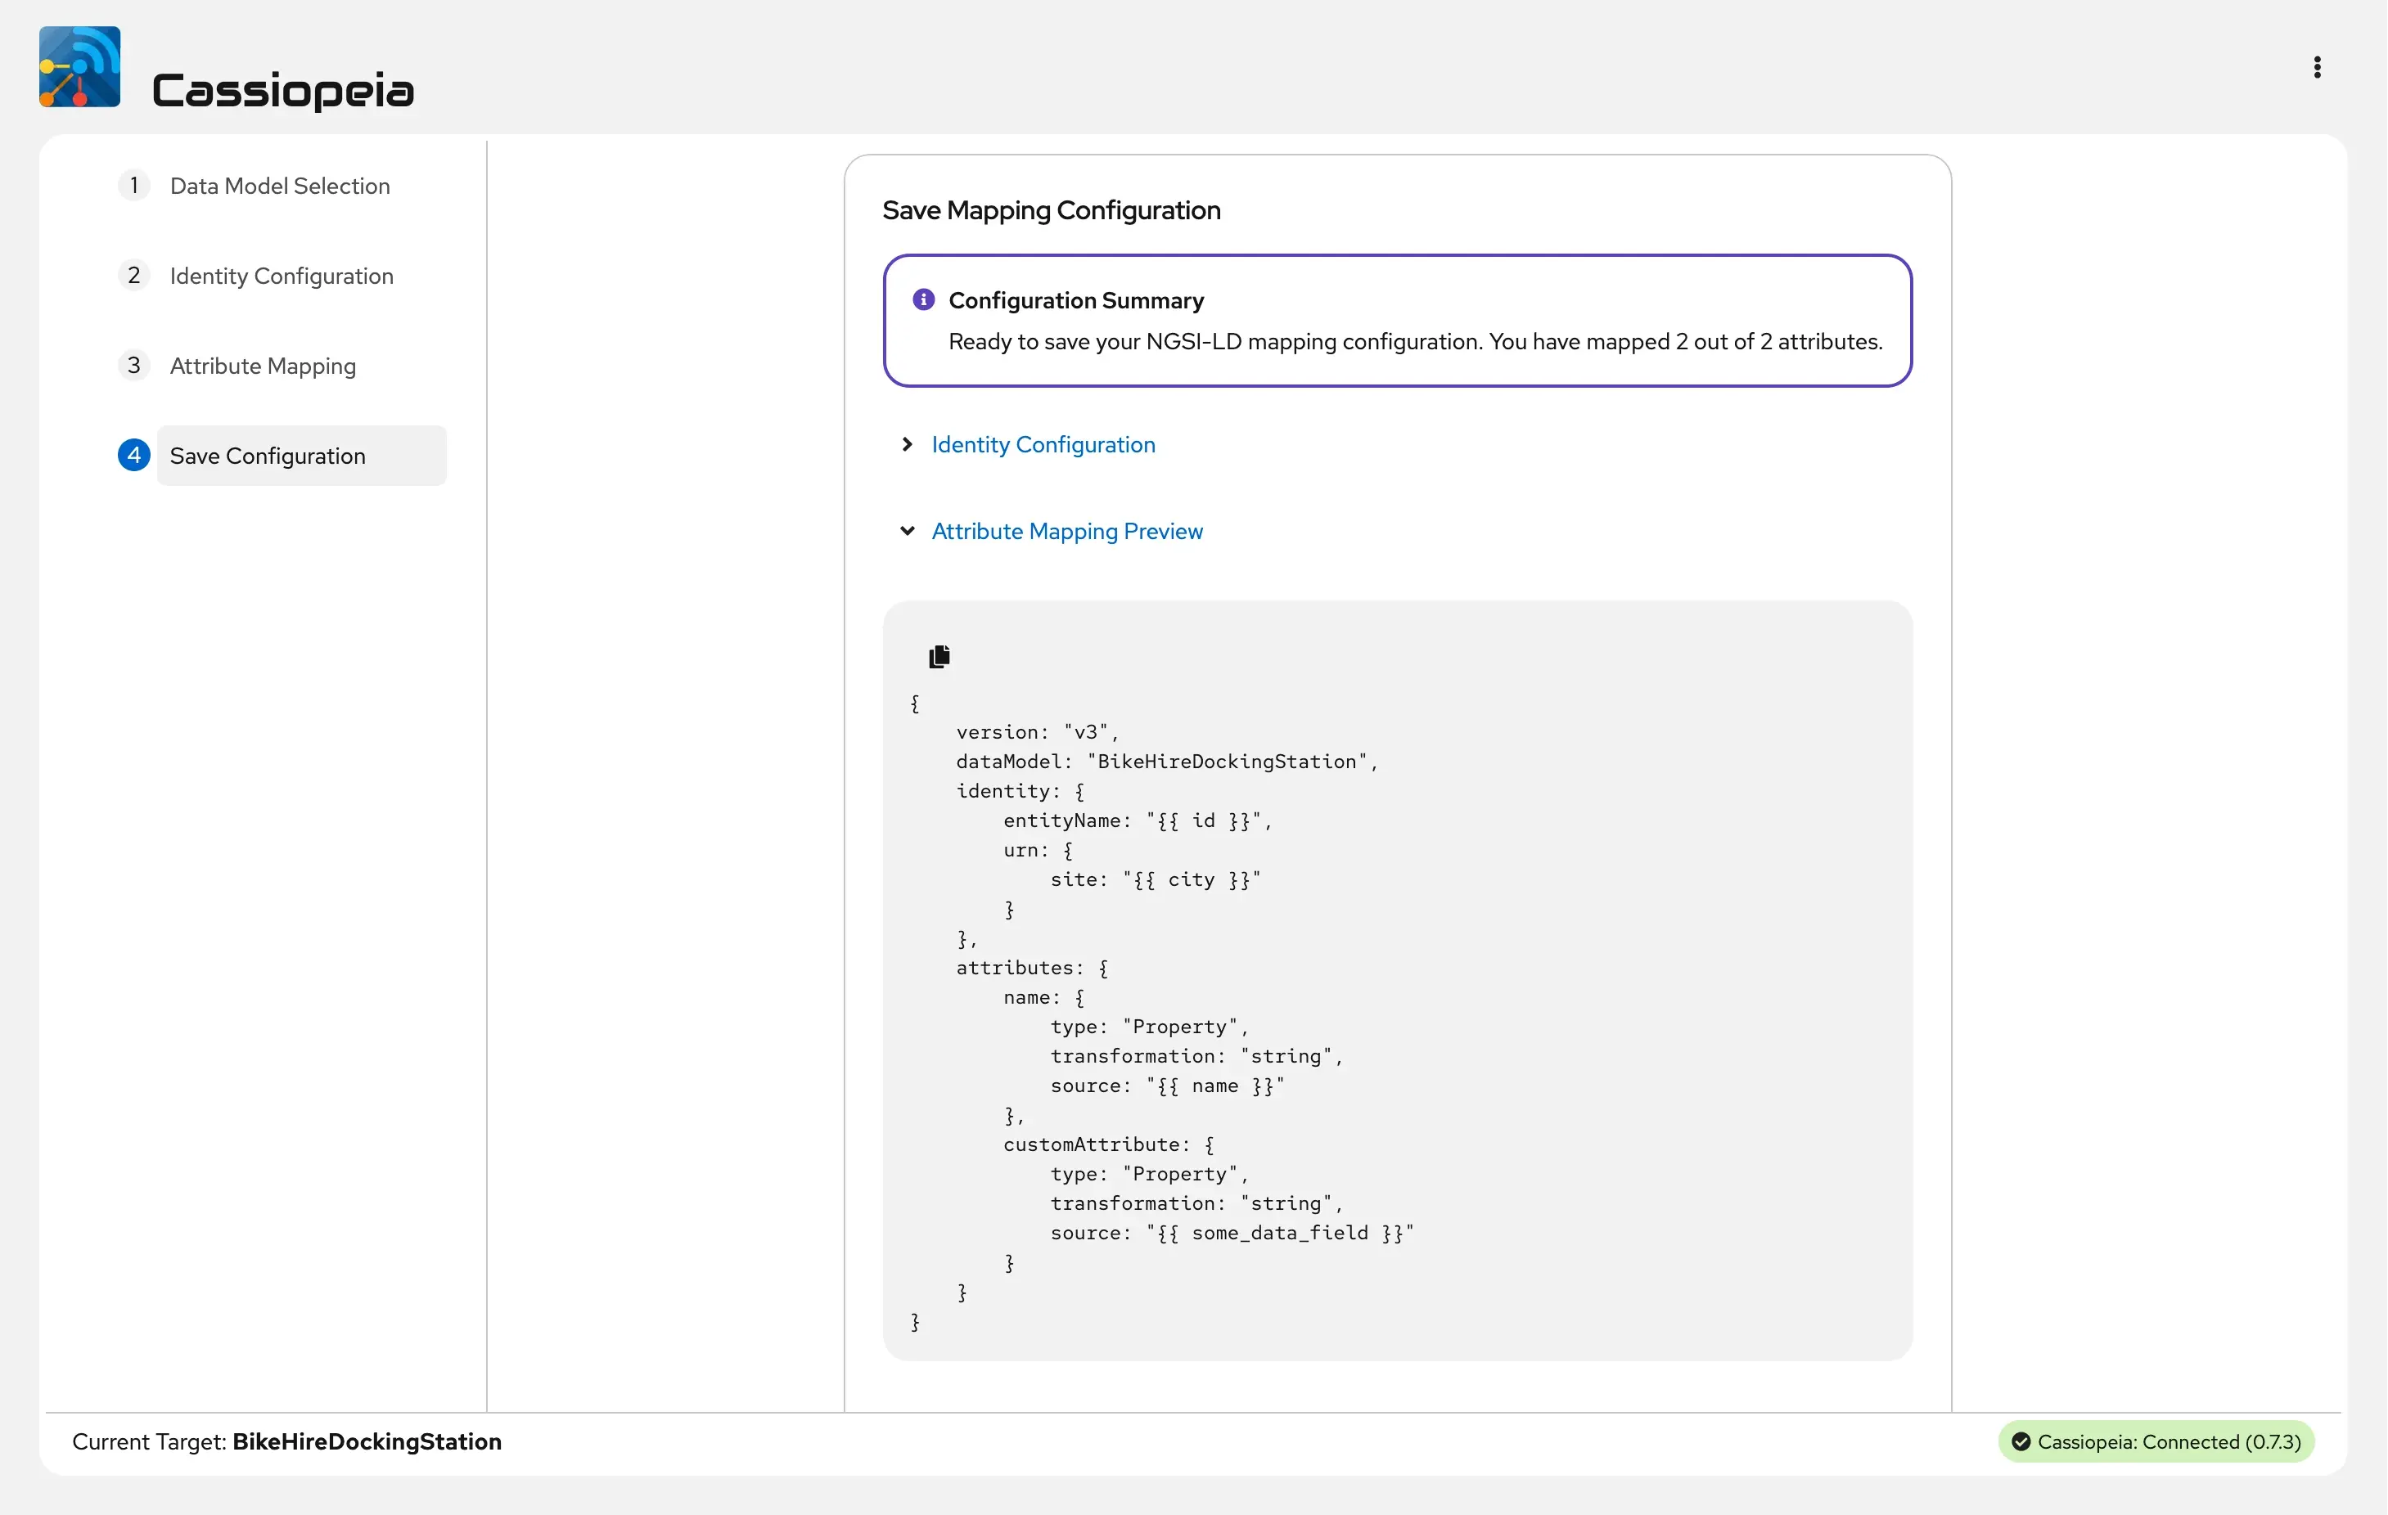Go to Attribute Mapping wizard step
The image size is (2388, 1515).
(x=263, y=366)
